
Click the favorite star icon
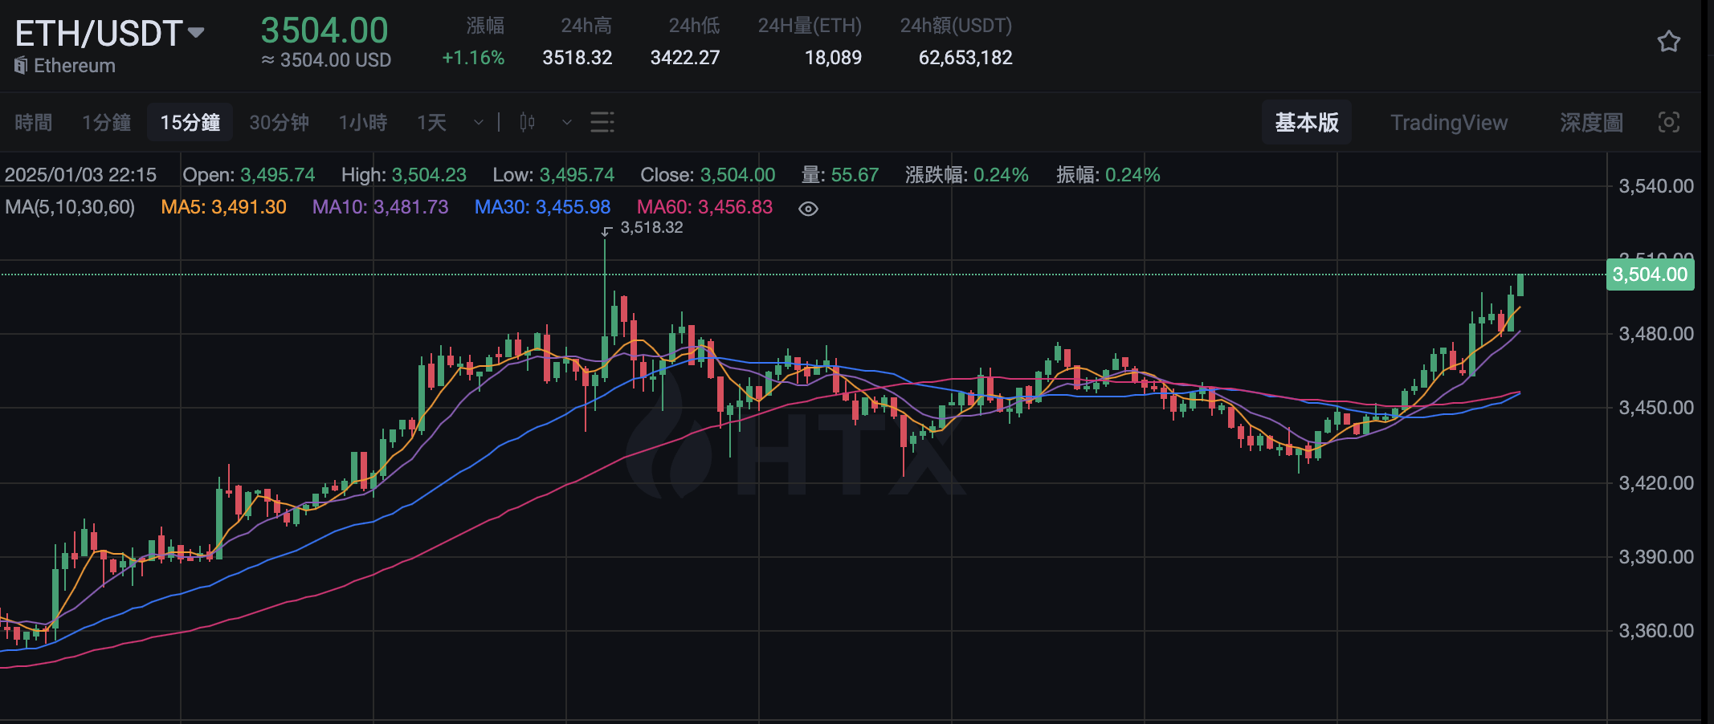tap(1669, 42)
